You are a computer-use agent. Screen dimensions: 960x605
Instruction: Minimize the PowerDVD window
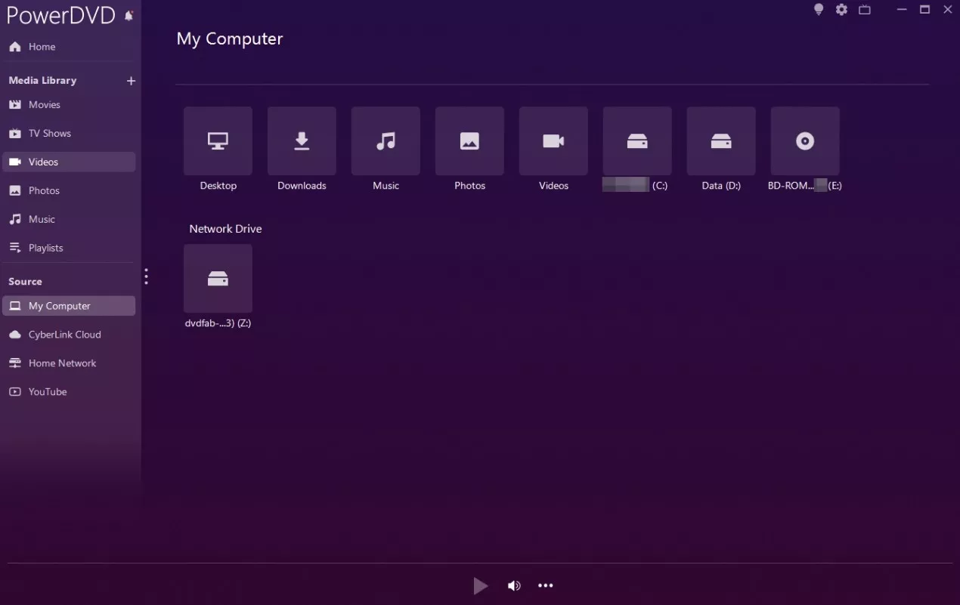coord(901,10)
